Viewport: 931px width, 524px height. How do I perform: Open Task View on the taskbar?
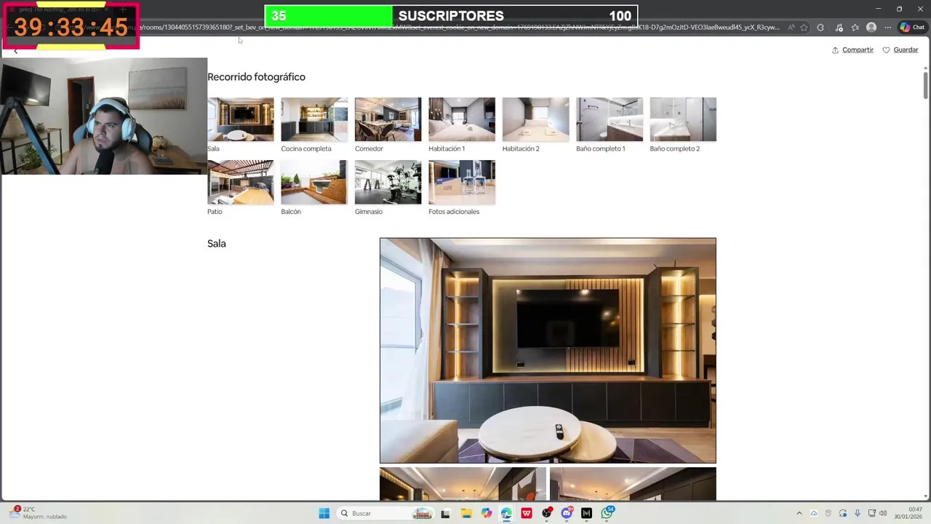[x=446, y=513]
